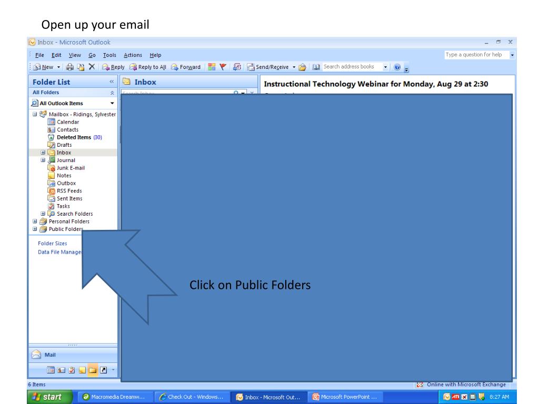Open the File menu
Screen dimensions: 539x404
point(39,55)
